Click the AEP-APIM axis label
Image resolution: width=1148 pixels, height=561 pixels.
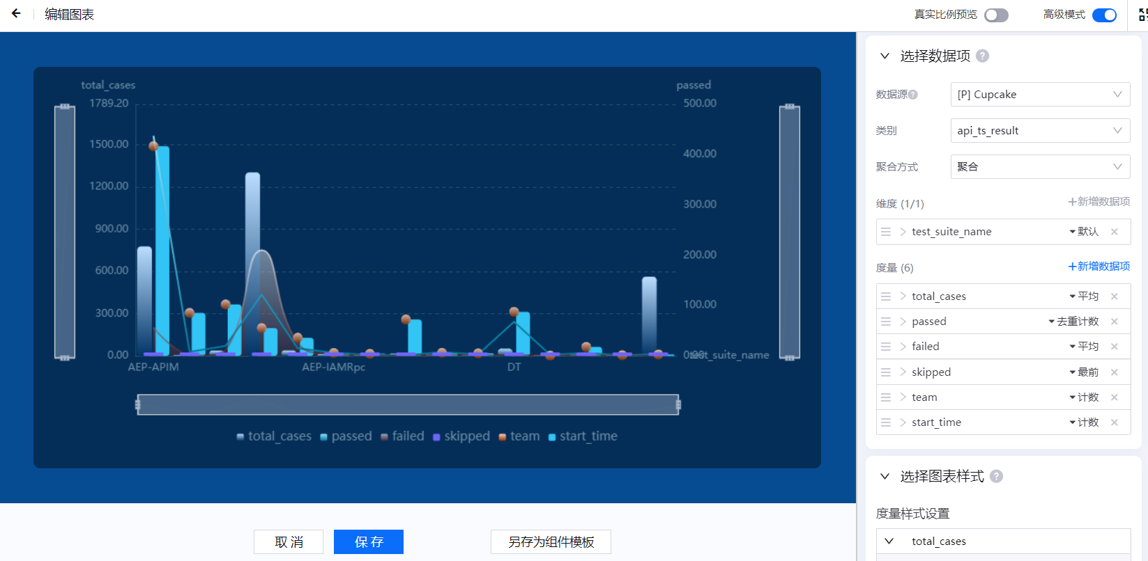(x=153, y=367)
